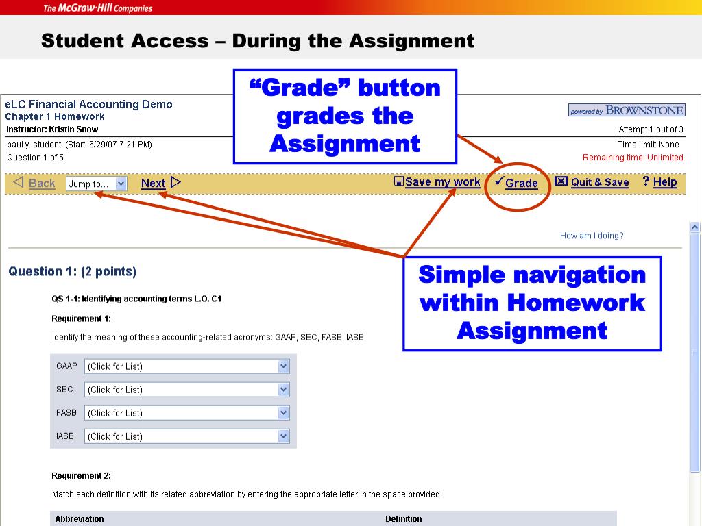Click the Requirement 2: label
The image size is (702, 526).
(x=81, y=476)
